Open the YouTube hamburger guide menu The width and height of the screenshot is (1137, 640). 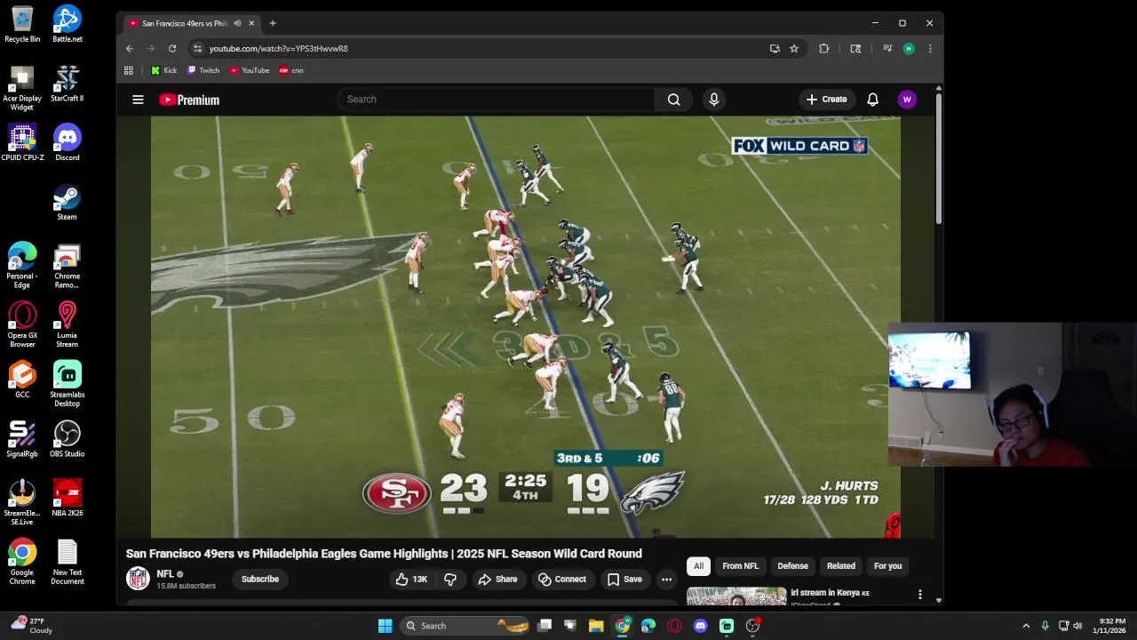pyautogui.click(x=138, y=100)
